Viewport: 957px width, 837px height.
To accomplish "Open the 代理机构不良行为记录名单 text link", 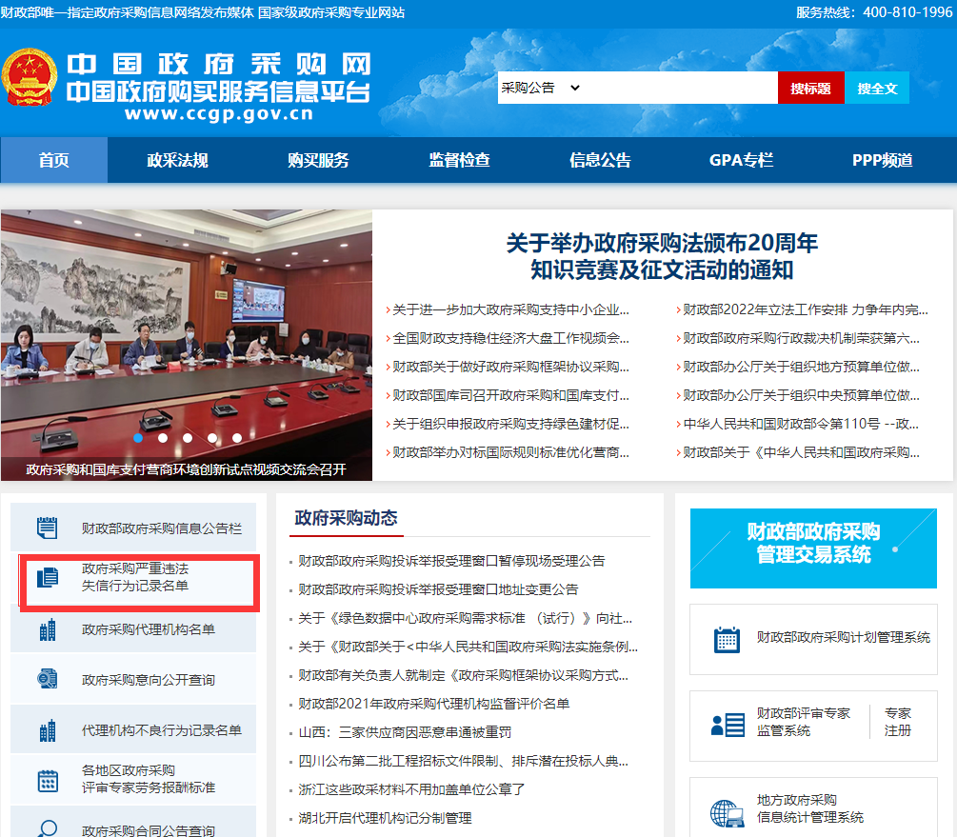I will (x=162, y=730).
